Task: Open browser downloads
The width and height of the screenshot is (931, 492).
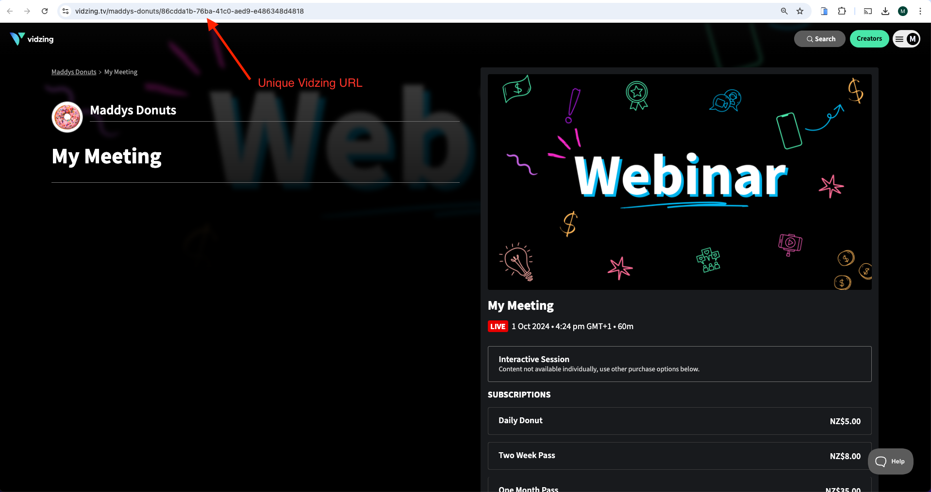Action: click(x=885, y=11)
